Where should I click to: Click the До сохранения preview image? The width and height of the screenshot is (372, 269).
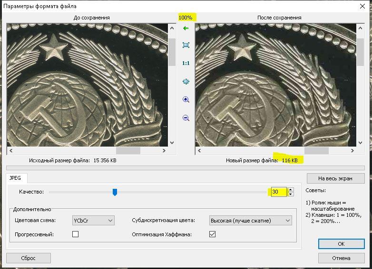click(88, 85)
